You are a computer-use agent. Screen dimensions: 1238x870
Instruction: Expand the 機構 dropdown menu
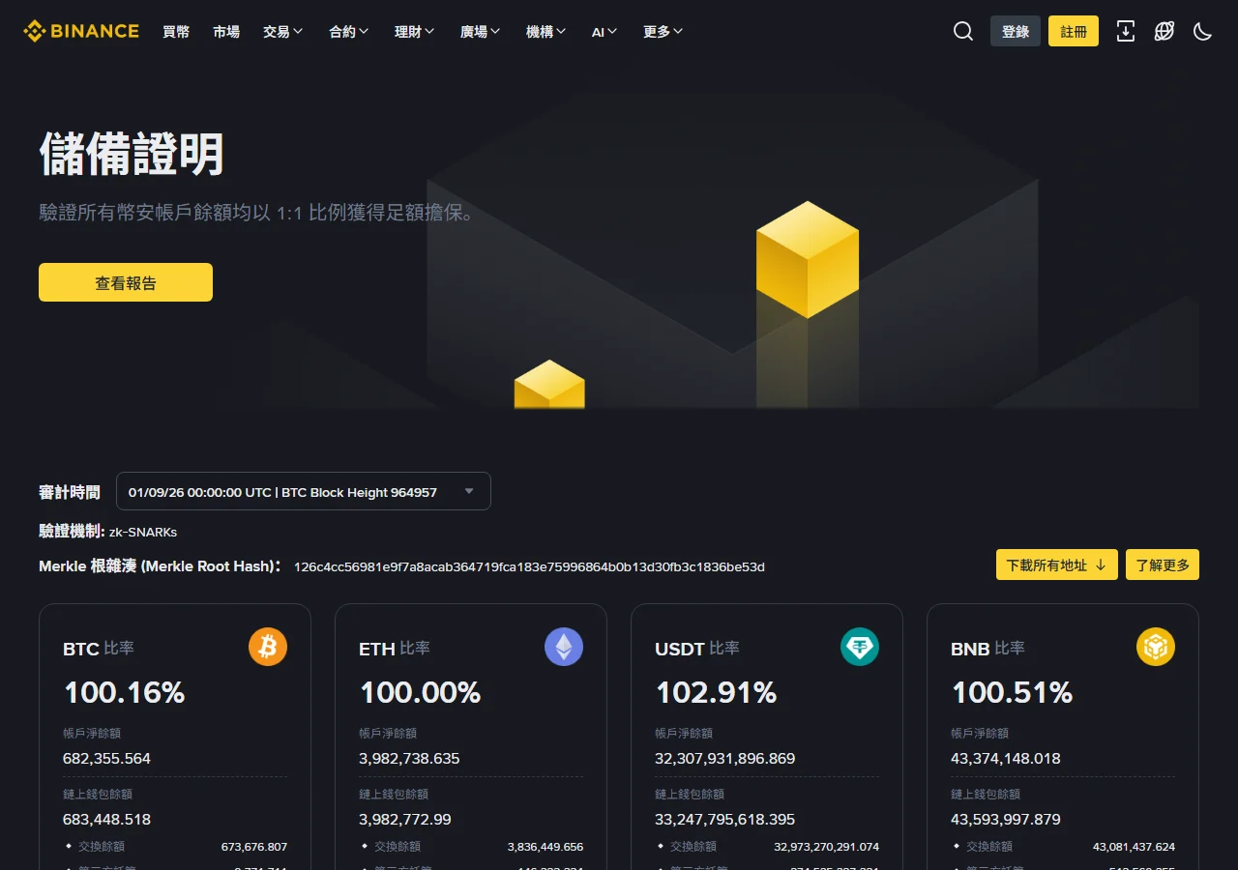[546, 31]
